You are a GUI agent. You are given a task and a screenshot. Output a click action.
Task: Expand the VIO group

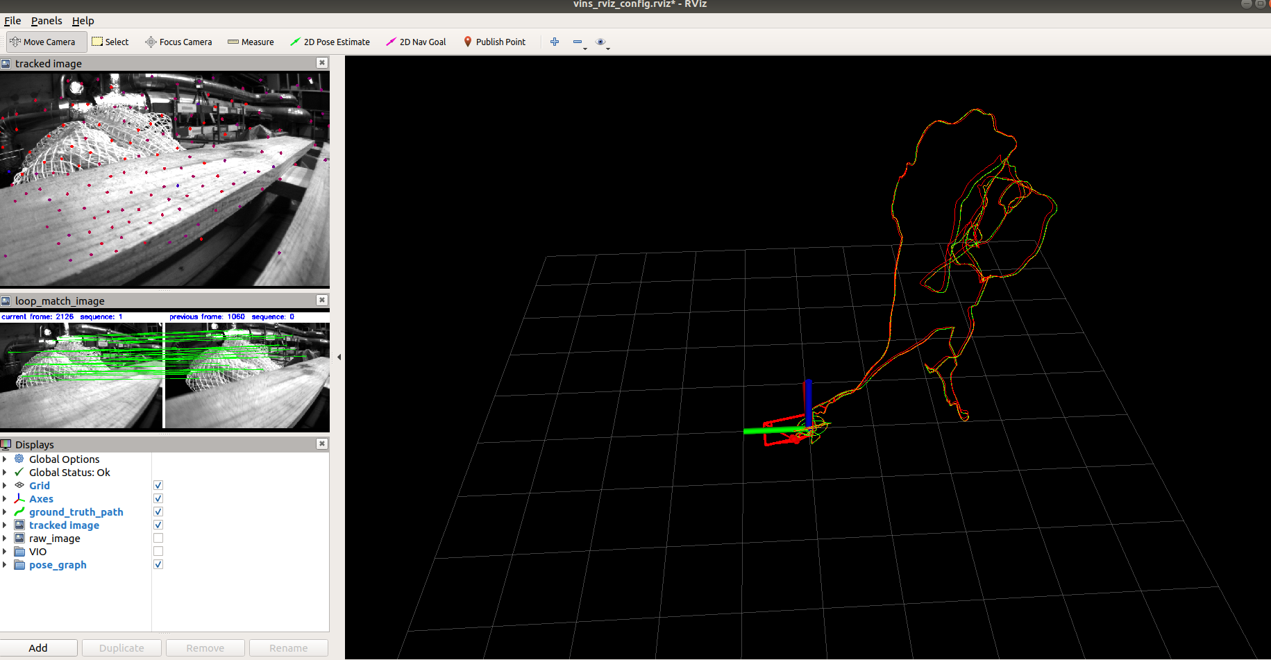(x=5, y=551)
